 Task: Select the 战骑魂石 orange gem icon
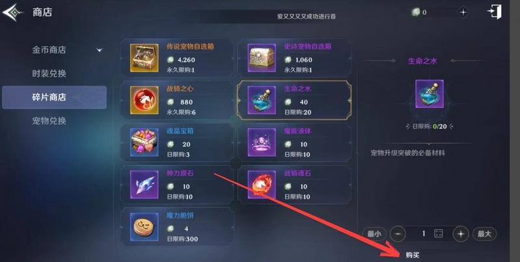click(x=262, y=185)
